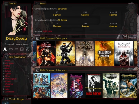Viewport: 139px width, 104px height.
Task: Open the About page
Action: pos(7,87)
